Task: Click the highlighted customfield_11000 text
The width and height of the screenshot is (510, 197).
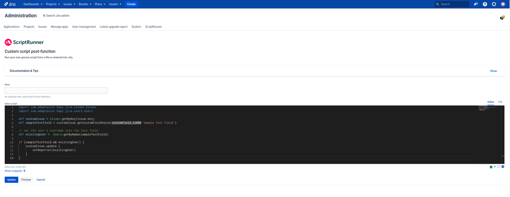Action: click(x=127, y=123)
